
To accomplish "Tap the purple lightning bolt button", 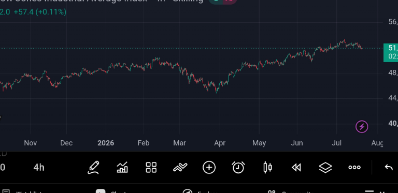I will coord(362,126).
